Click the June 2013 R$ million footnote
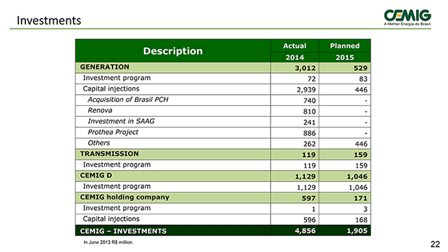The width and height of the screenshot is (448, 252). (109, 242)
